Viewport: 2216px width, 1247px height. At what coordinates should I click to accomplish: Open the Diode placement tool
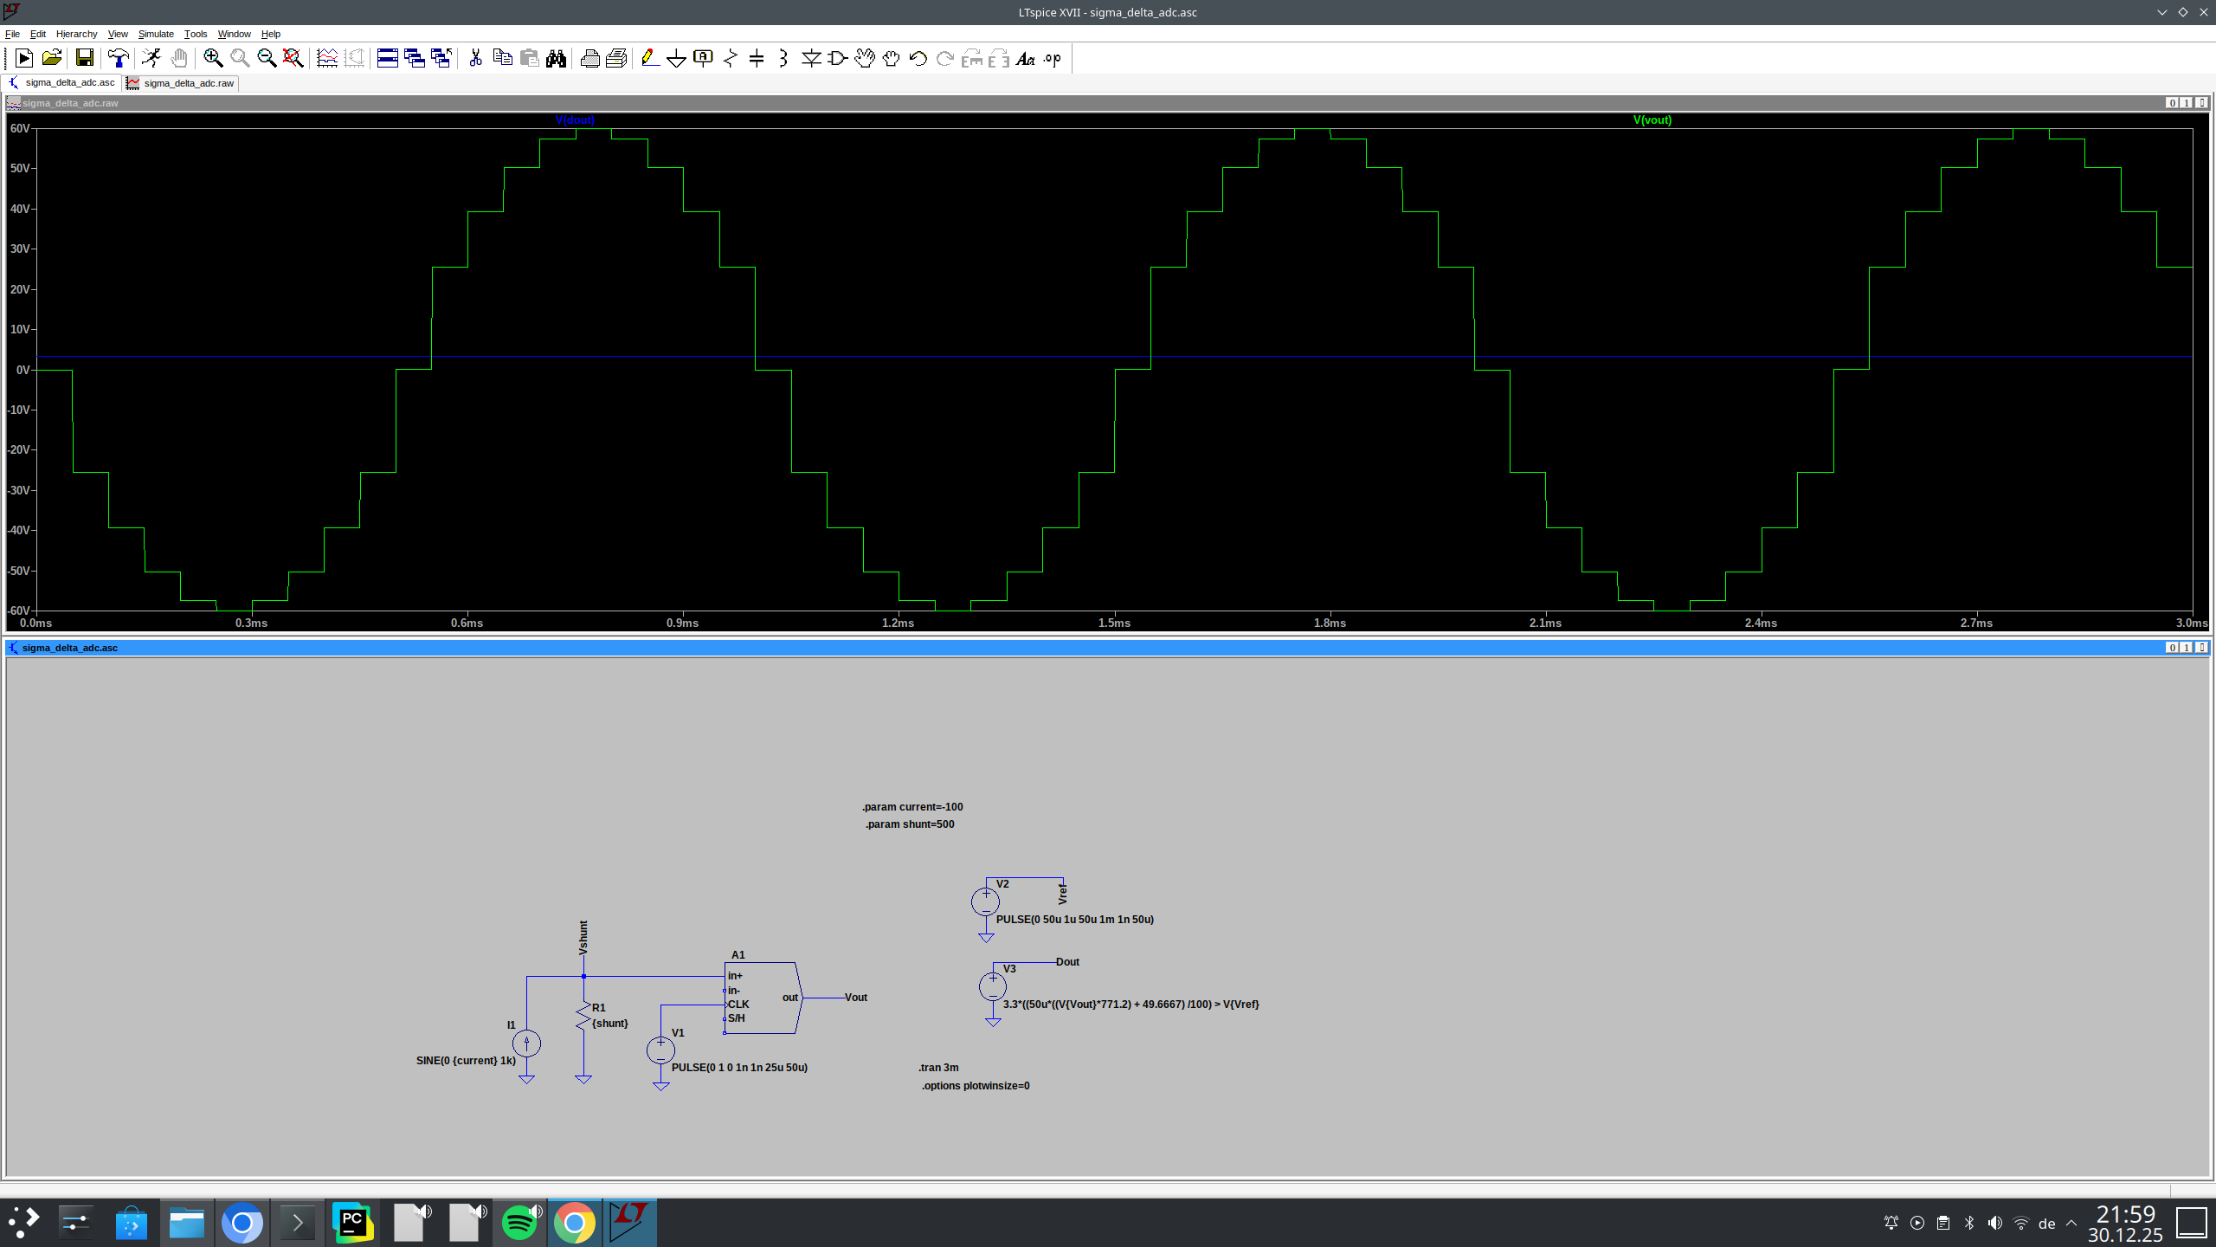(x=811, y=58)
